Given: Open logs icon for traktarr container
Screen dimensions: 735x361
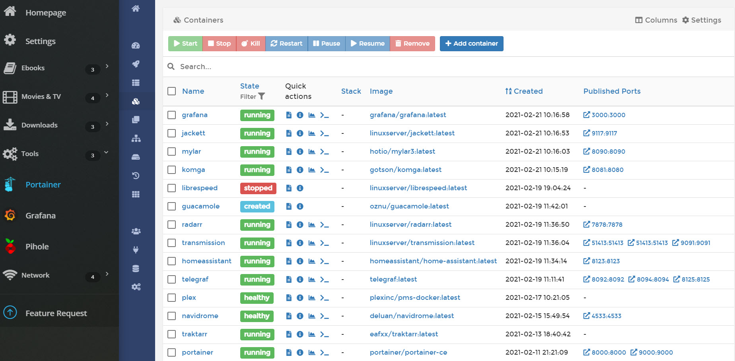Looking at the screenshot, I should point(289,334).
